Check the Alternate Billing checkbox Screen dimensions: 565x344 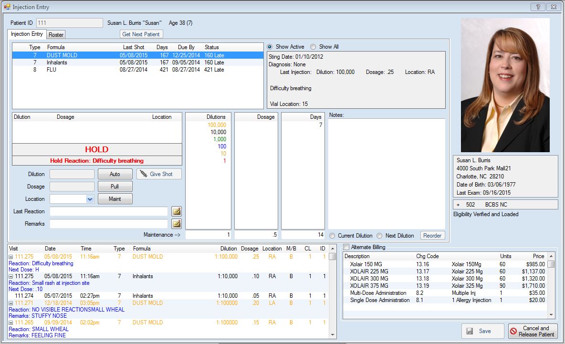point(346,247)
